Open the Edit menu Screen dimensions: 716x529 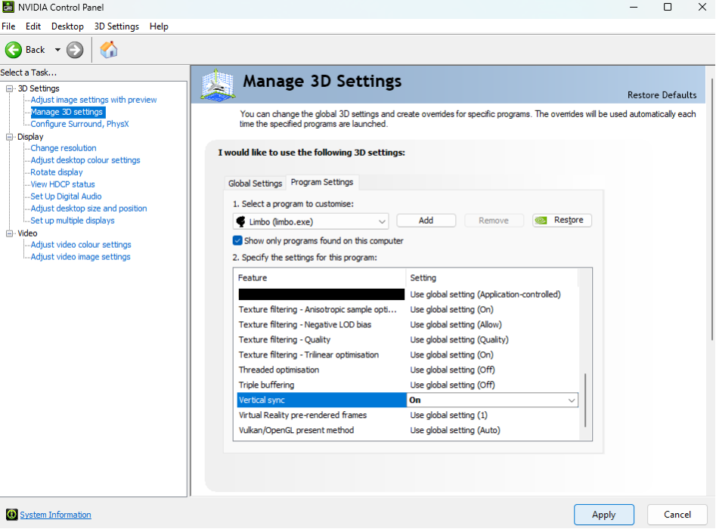[33, 26]
